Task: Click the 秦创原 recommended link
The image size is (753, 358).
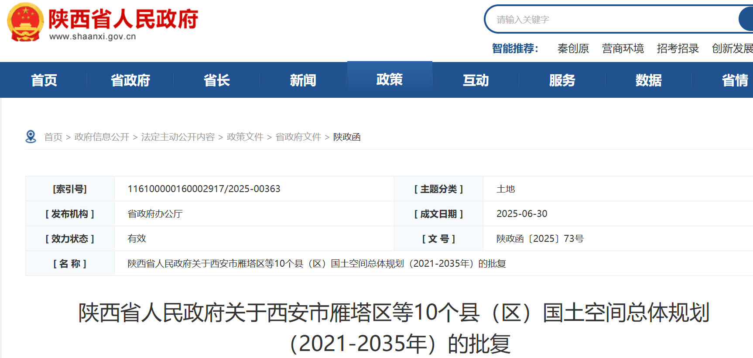Action: (x=573, y=48)
